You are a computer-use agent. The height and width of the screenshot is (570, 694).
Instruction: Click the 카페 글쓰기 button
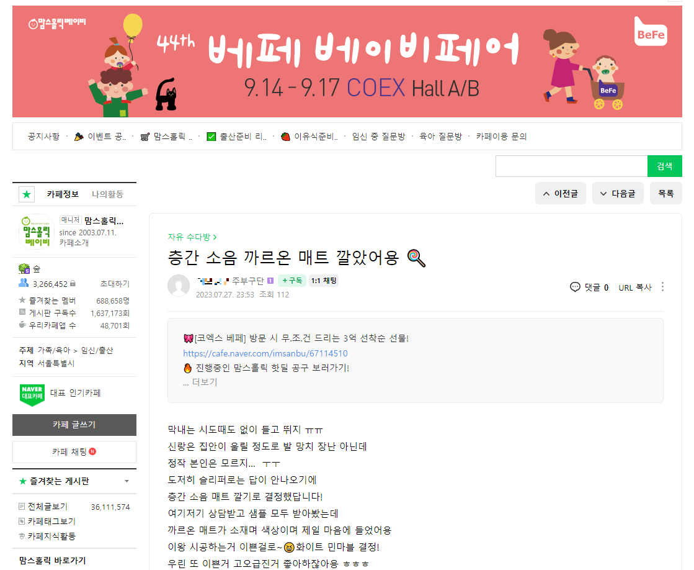tap(74, 425)
